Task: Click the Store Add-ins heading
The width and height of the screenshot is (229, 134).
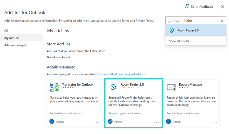Action: 59,44
